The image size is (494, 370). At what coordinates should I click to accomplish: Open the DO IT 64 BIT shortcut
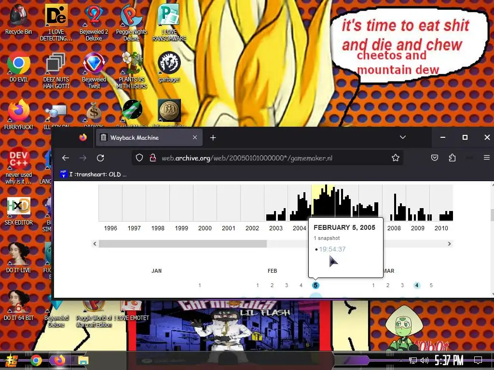(19, 305)
